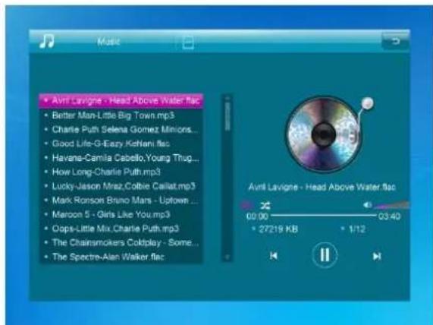The image size is (433, 325).
Task: Pause the currently playing song
Action: (x=325, y=254)
